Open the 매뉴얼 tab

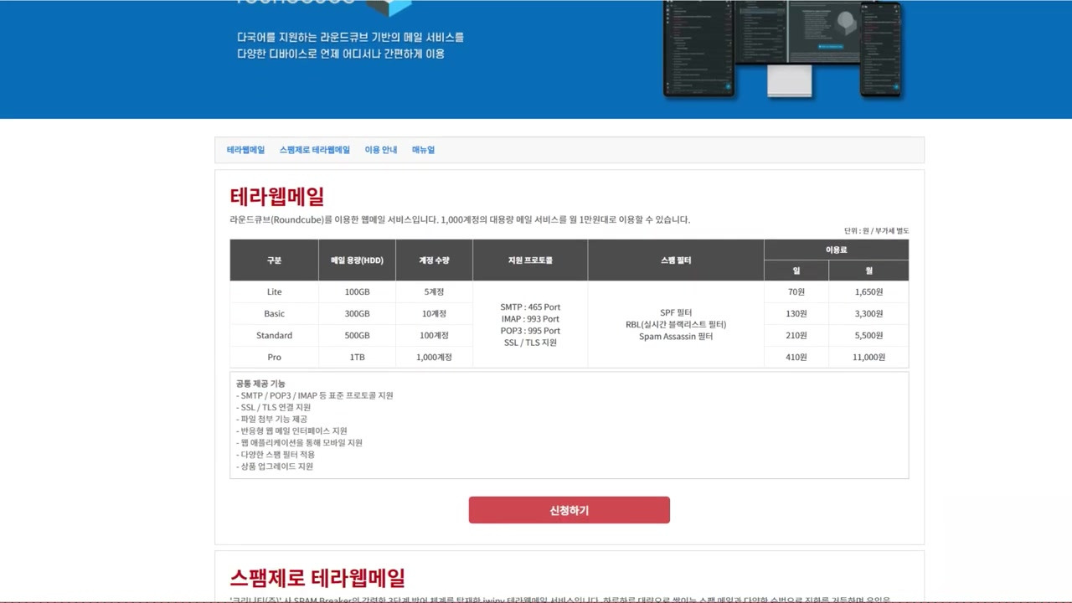coord(423,150)
